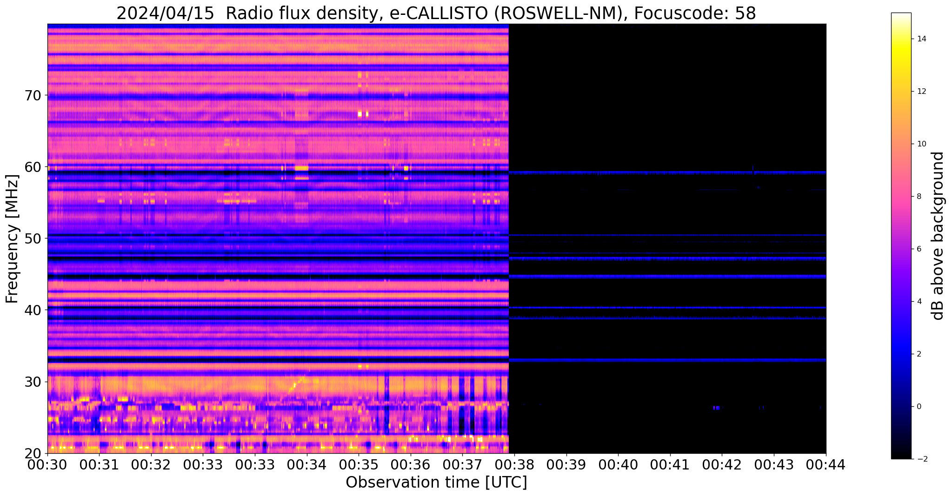Image resolution: width=952 pixels, height=496 pixels.
Task: Click the frequency axis tick label 40
Action: pyautogui.click(x=33, y=310)
